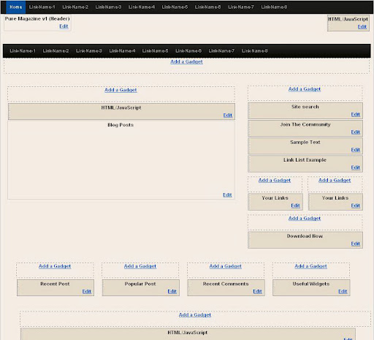Edit the Useful Widgets gadget

tap(343, 292)
